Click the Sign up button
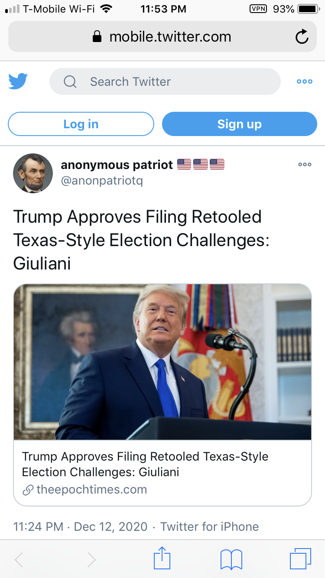This screenshot has width=325, height=578. [x=240, y=124]
